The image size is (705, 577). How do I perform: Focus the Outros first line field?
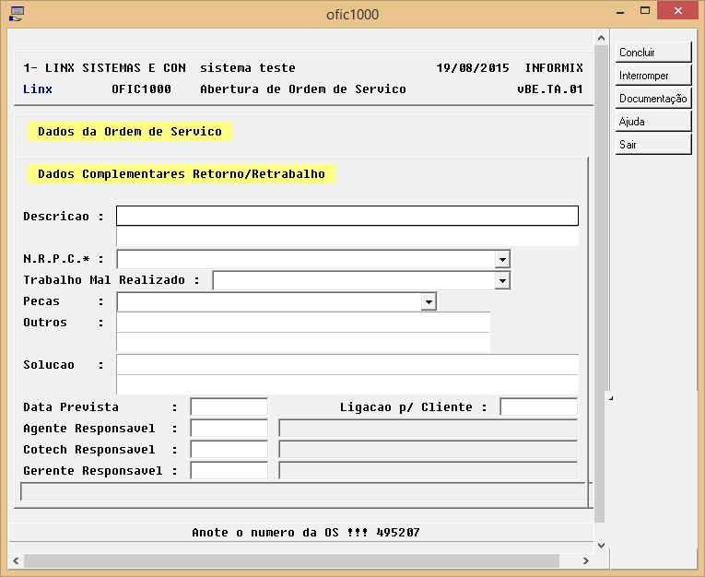[303, 322]
